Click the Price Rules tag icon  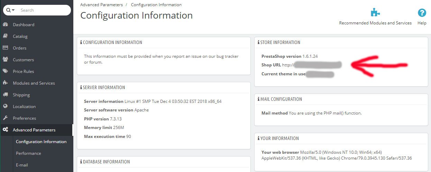pos(5,72)
